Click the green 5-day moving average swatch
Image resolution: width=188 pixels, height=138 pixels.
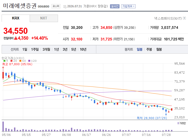(4, 61)
